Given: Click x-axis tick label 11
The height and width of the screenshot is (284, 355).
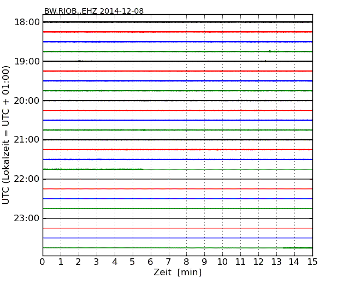Looking at the screenshot, I should point(240,262).
